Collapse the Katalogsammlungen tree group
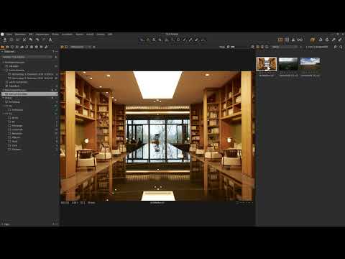The width and height of the screenshot is (345, 259). tap(4, 62)
